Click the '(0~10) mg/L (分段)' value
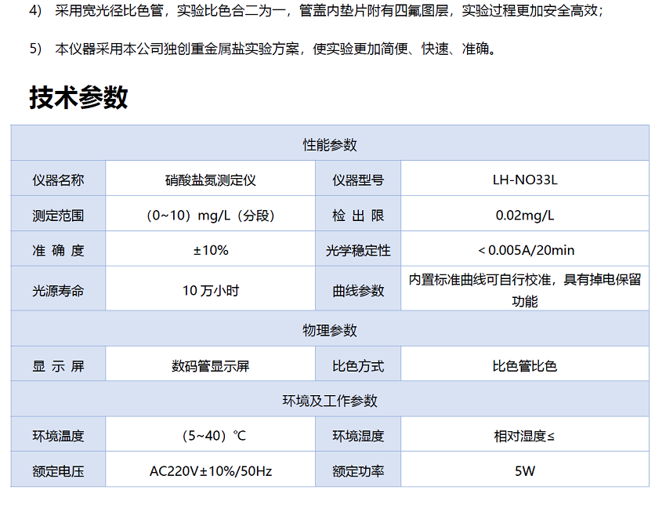Image resolution: width=666 pixels, height=508 pixels. coord(210,216)
